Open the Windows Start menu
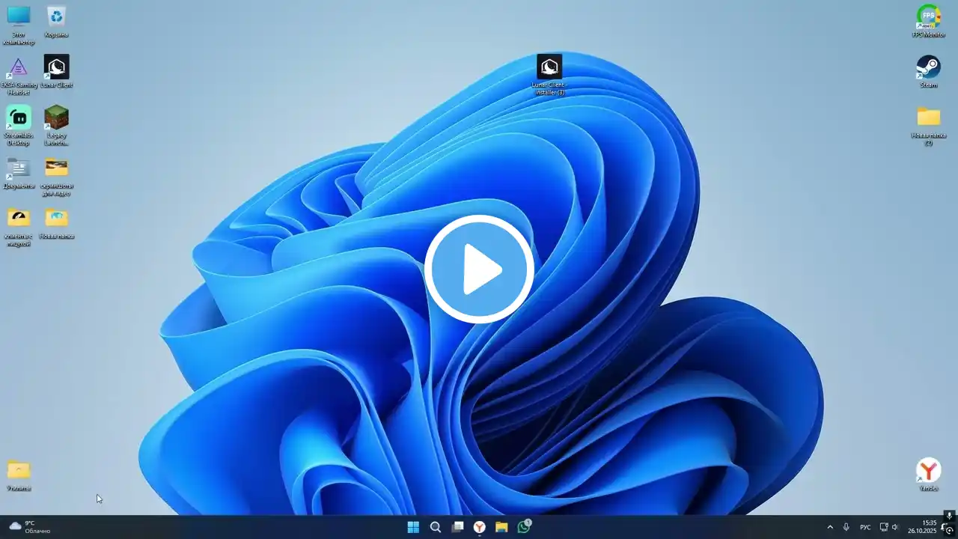This screenshot has width=958, height=539. click(413, 527)
